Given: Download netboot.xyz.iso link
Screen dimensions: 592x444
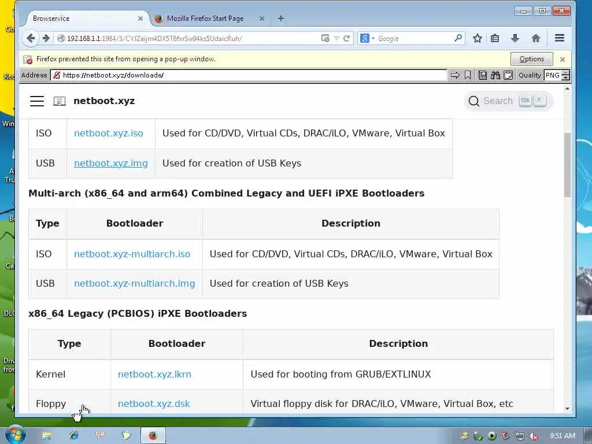Looking at the screenshot, I should pyautogui.click(x=109, y=134).
